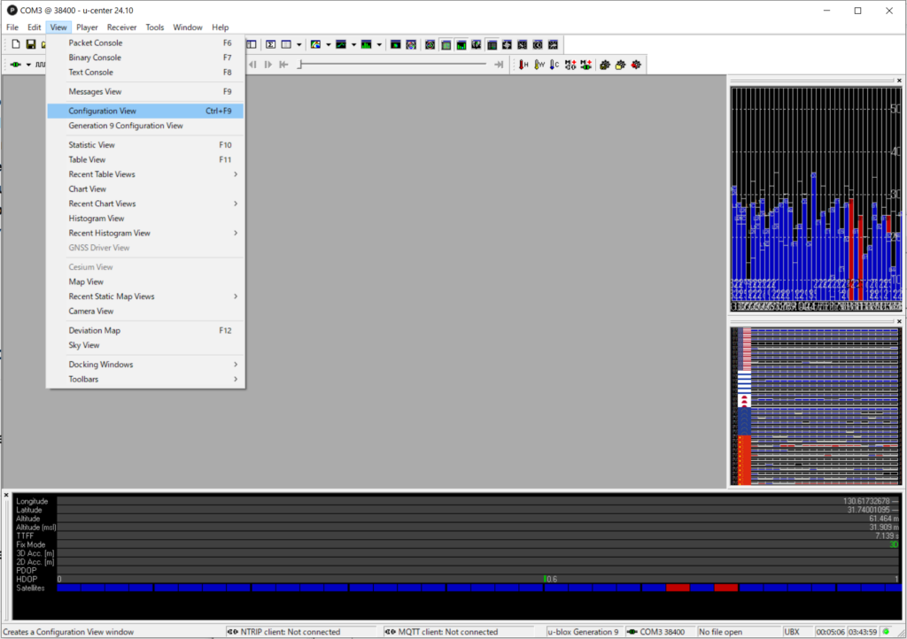Open the Player menu in menu bar
The image size is (907, 639).
[x=87, y=27]
